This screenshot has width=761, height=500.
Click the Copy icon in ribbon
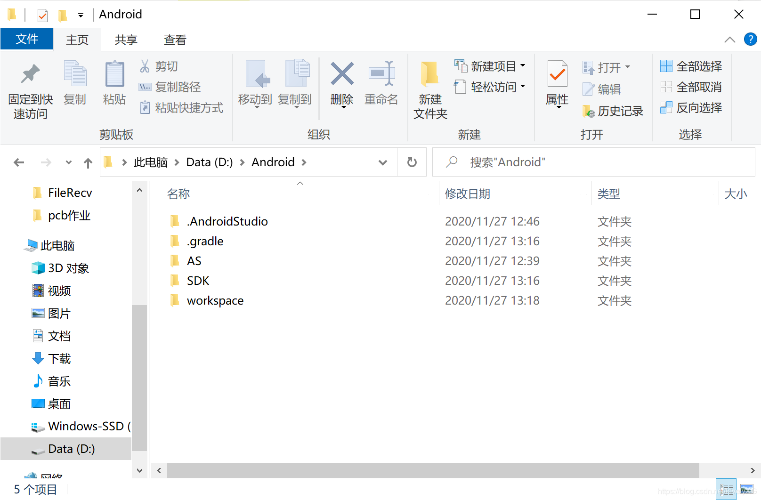(x=75, y=74)
